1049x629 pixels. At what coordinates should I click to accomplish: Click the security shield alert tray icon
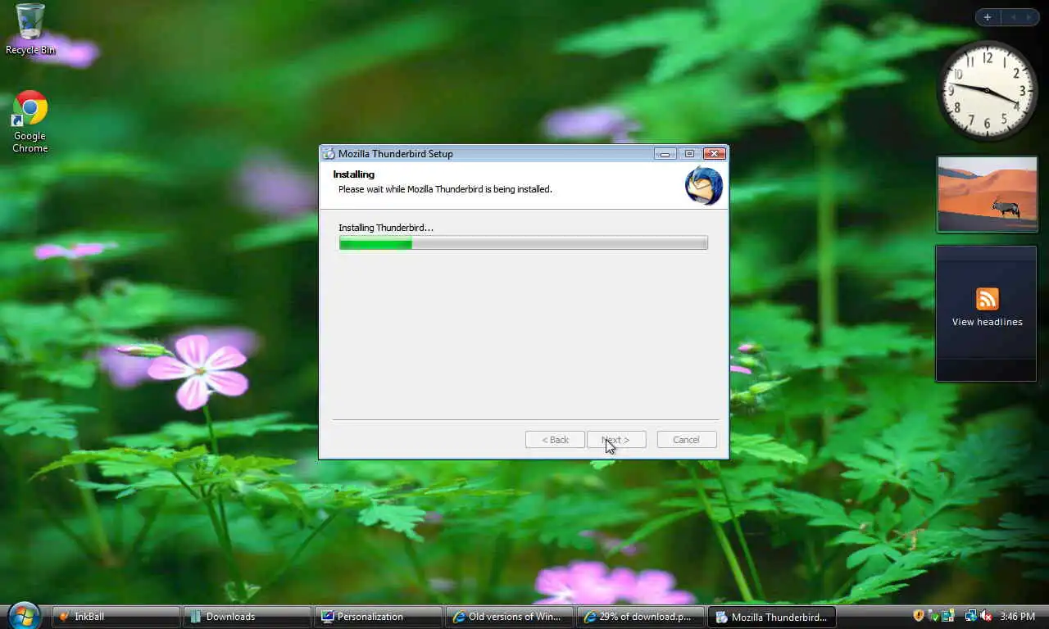tap(919, 616)
